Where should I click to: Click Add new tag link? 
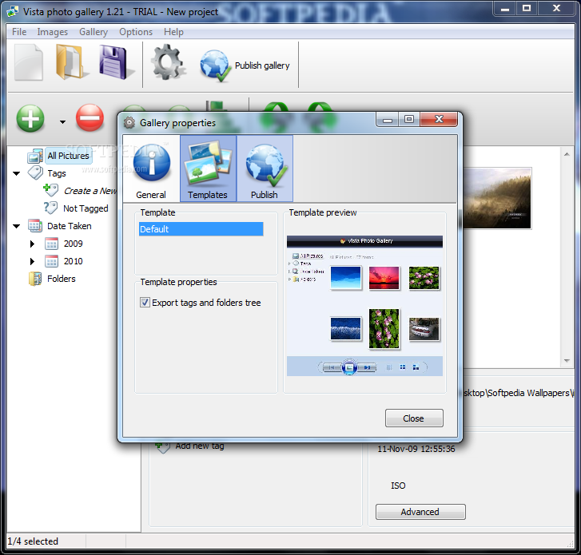point(200,446)
